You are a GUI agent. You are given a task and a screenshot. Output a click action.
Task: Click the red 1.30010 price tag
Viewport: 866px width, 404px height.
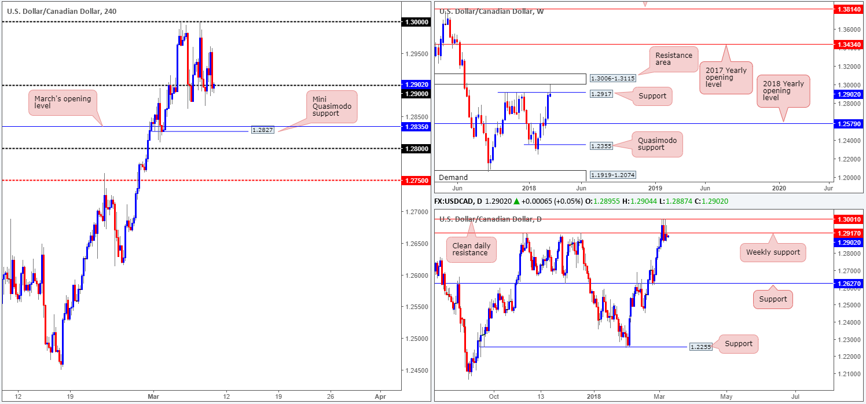click(x=848, y=219)
